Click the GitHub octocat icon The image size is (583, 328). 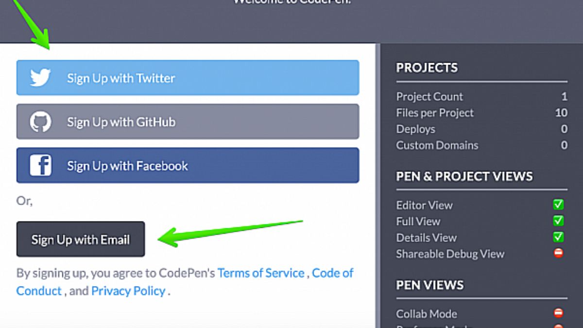[x=40, y=121]
